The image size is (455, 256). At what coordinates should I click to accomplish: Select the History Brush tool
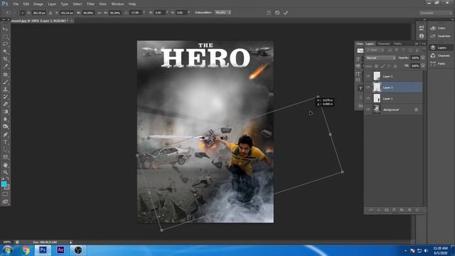point(5,97)
